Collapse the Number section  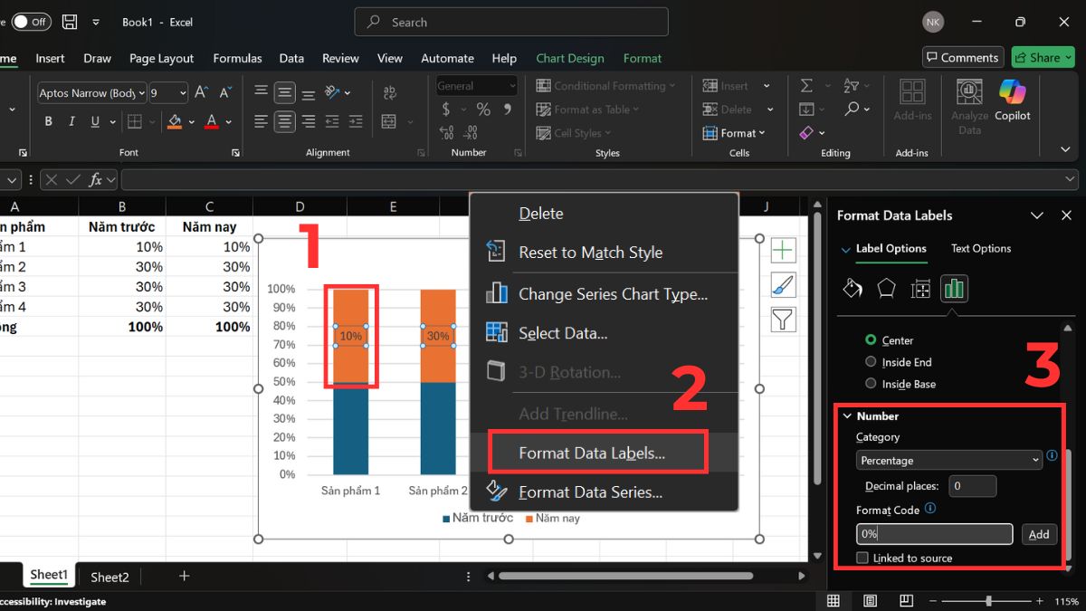(x=848, y=416)
